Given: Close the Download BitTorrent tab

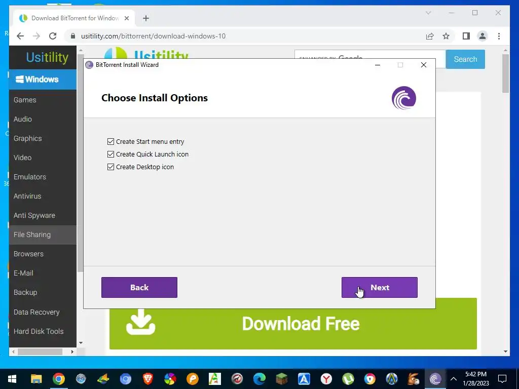Looking at the screenshot, I should pos(126,18).
